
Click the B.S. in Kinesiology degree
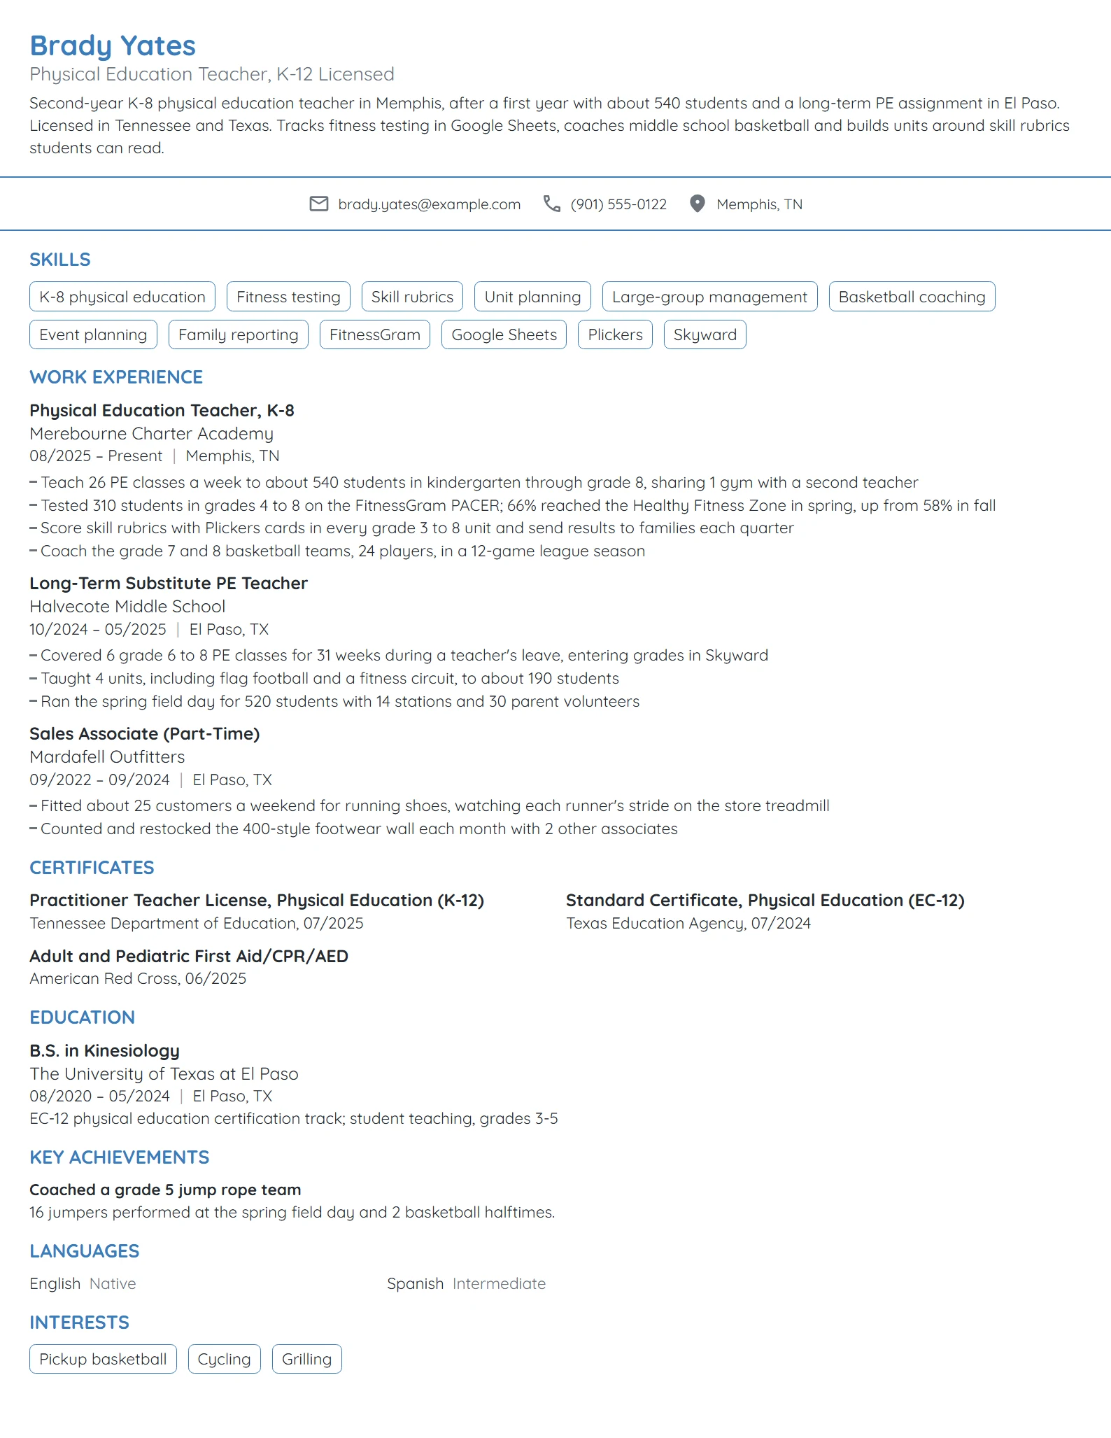tap(104, 1051)
